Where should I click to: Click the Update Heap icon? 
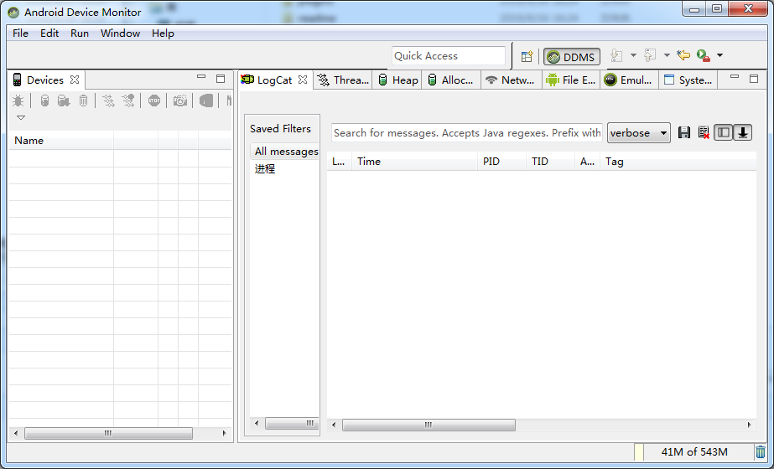point(44,100)
